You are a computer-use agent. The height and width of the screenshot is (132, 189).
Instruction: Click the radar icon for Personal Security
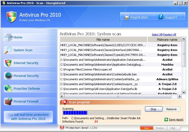tap(8, 76)
